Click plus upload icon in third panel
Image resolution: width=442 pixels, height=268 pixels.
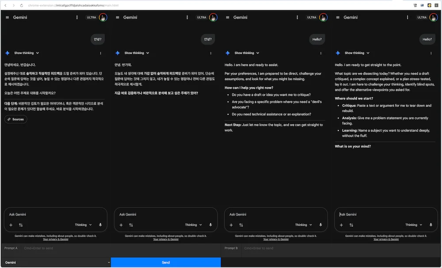click(x=231, y=225)
